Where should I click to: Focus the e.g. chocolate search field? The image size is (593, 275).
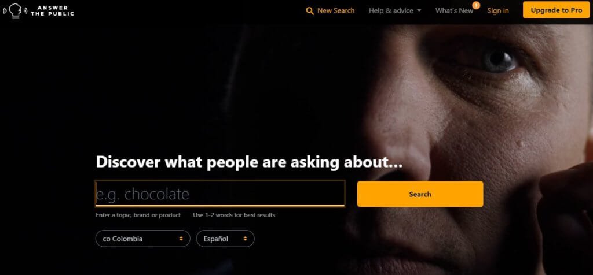pyautogui.click(x=219, y=194)
